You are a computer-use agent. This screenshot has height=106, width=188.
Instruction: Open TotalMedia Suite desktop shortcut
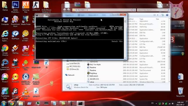pyautogui.click(x=5, y=93)
